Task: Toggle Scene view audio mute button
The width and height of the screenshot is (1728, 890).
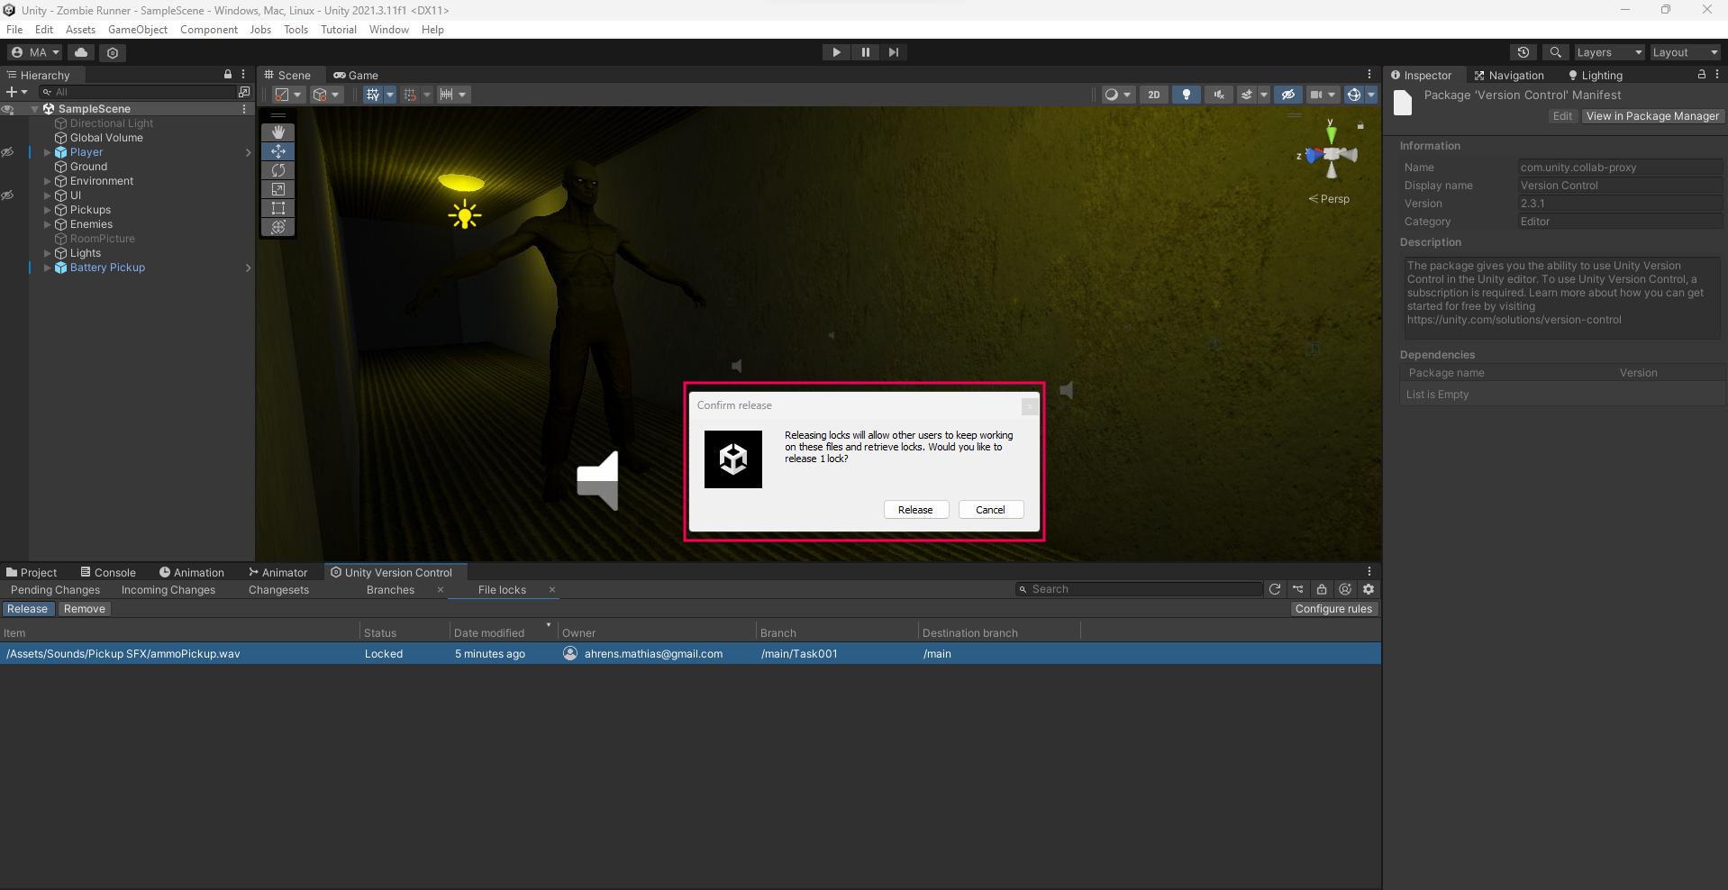Action: (1219, 95)
